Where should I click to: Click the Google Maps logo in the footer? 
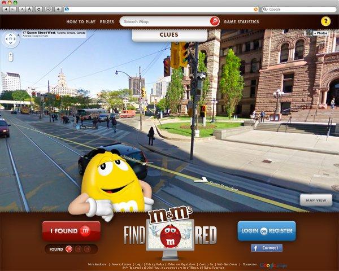(273, 265)
